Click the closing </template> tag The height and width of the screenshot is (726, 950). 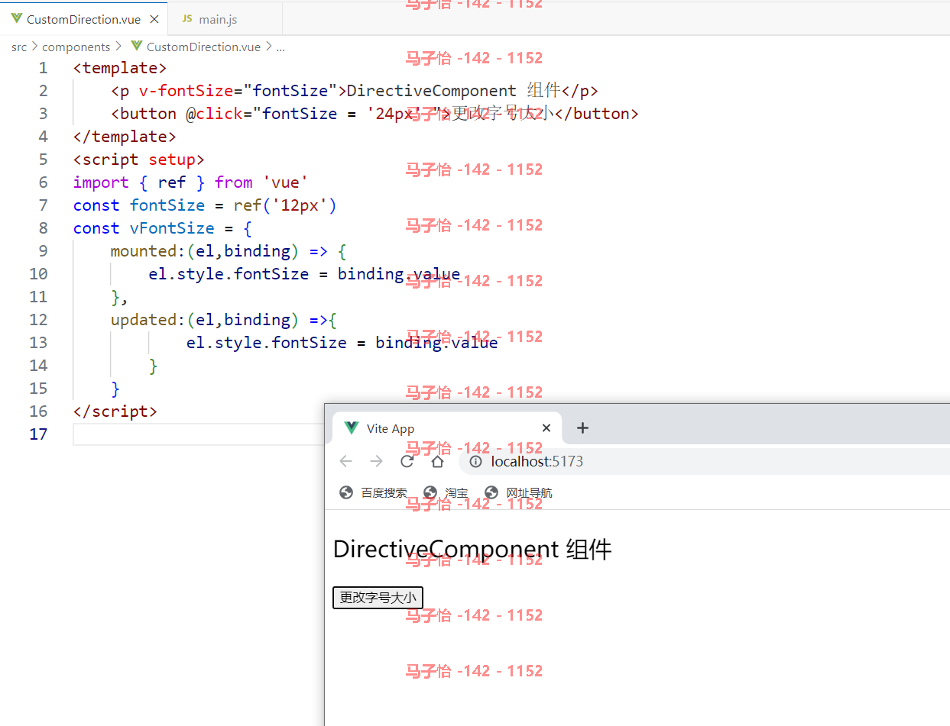tap(125, 137)
